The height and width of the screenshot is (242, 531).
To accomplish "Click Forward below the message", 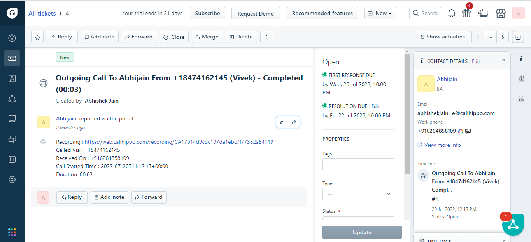I will [x=149, y=197].
